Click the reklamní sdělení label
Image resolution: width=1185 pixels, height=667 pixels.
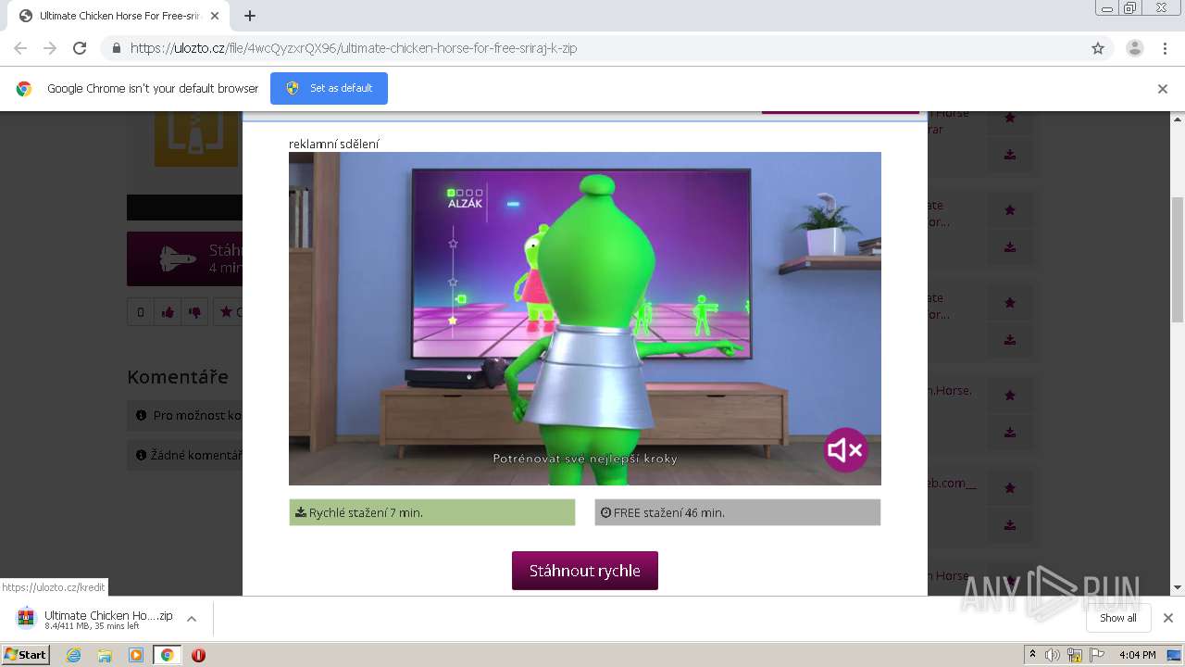click(333, 144)
